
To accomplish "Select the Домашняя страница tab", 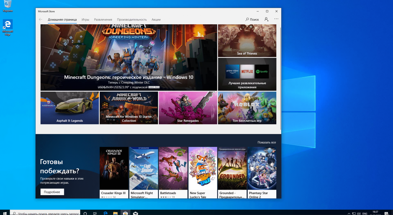I will pos(62,20).
